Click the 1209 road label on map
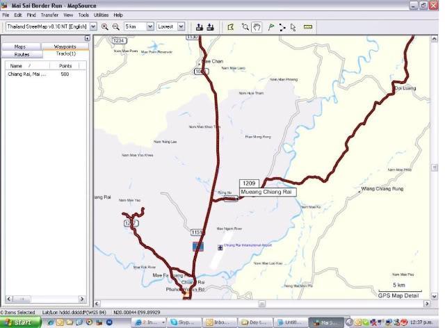The image size is (445, 328). (249, 183)
